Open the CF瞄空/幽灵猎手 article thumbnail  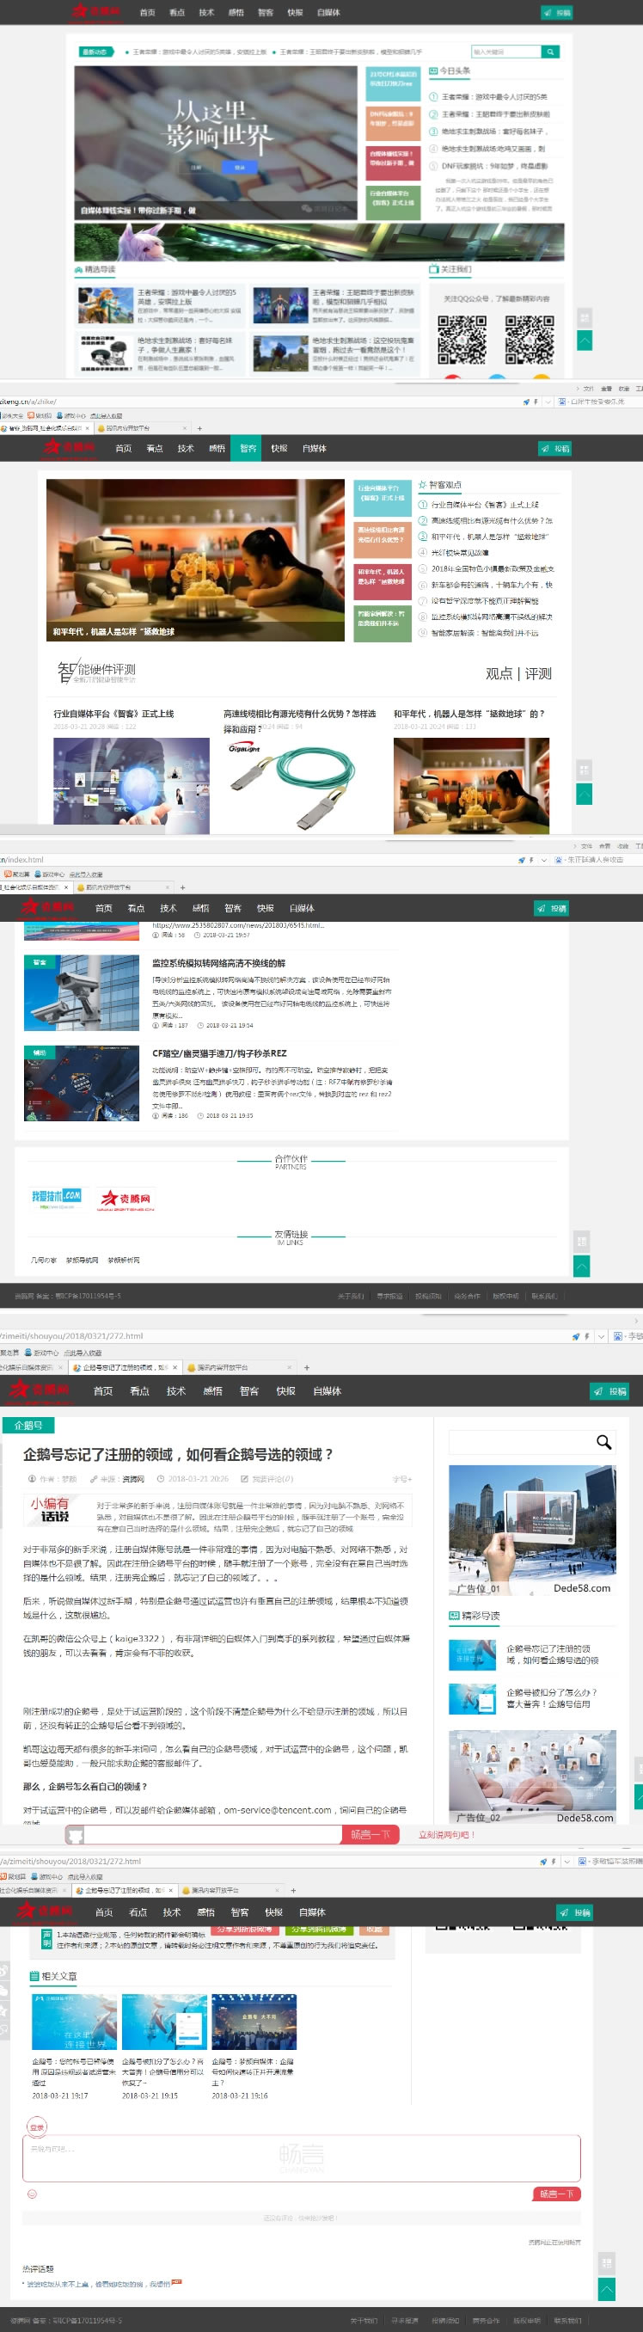82,1083
